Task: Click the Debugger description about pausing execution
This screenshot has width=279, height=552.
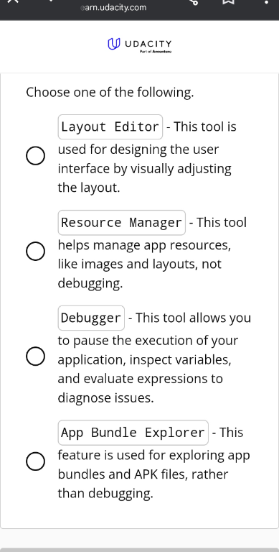Action: click(155, 359)
